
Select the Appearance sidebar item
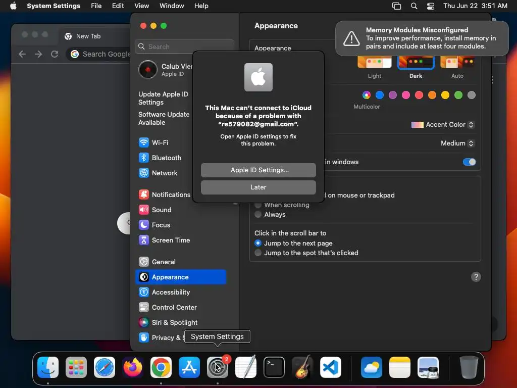coord(181,277)
